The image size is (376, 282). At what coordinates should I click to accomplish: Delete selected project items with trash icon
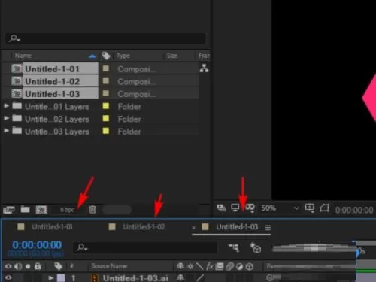click(92, 209)
